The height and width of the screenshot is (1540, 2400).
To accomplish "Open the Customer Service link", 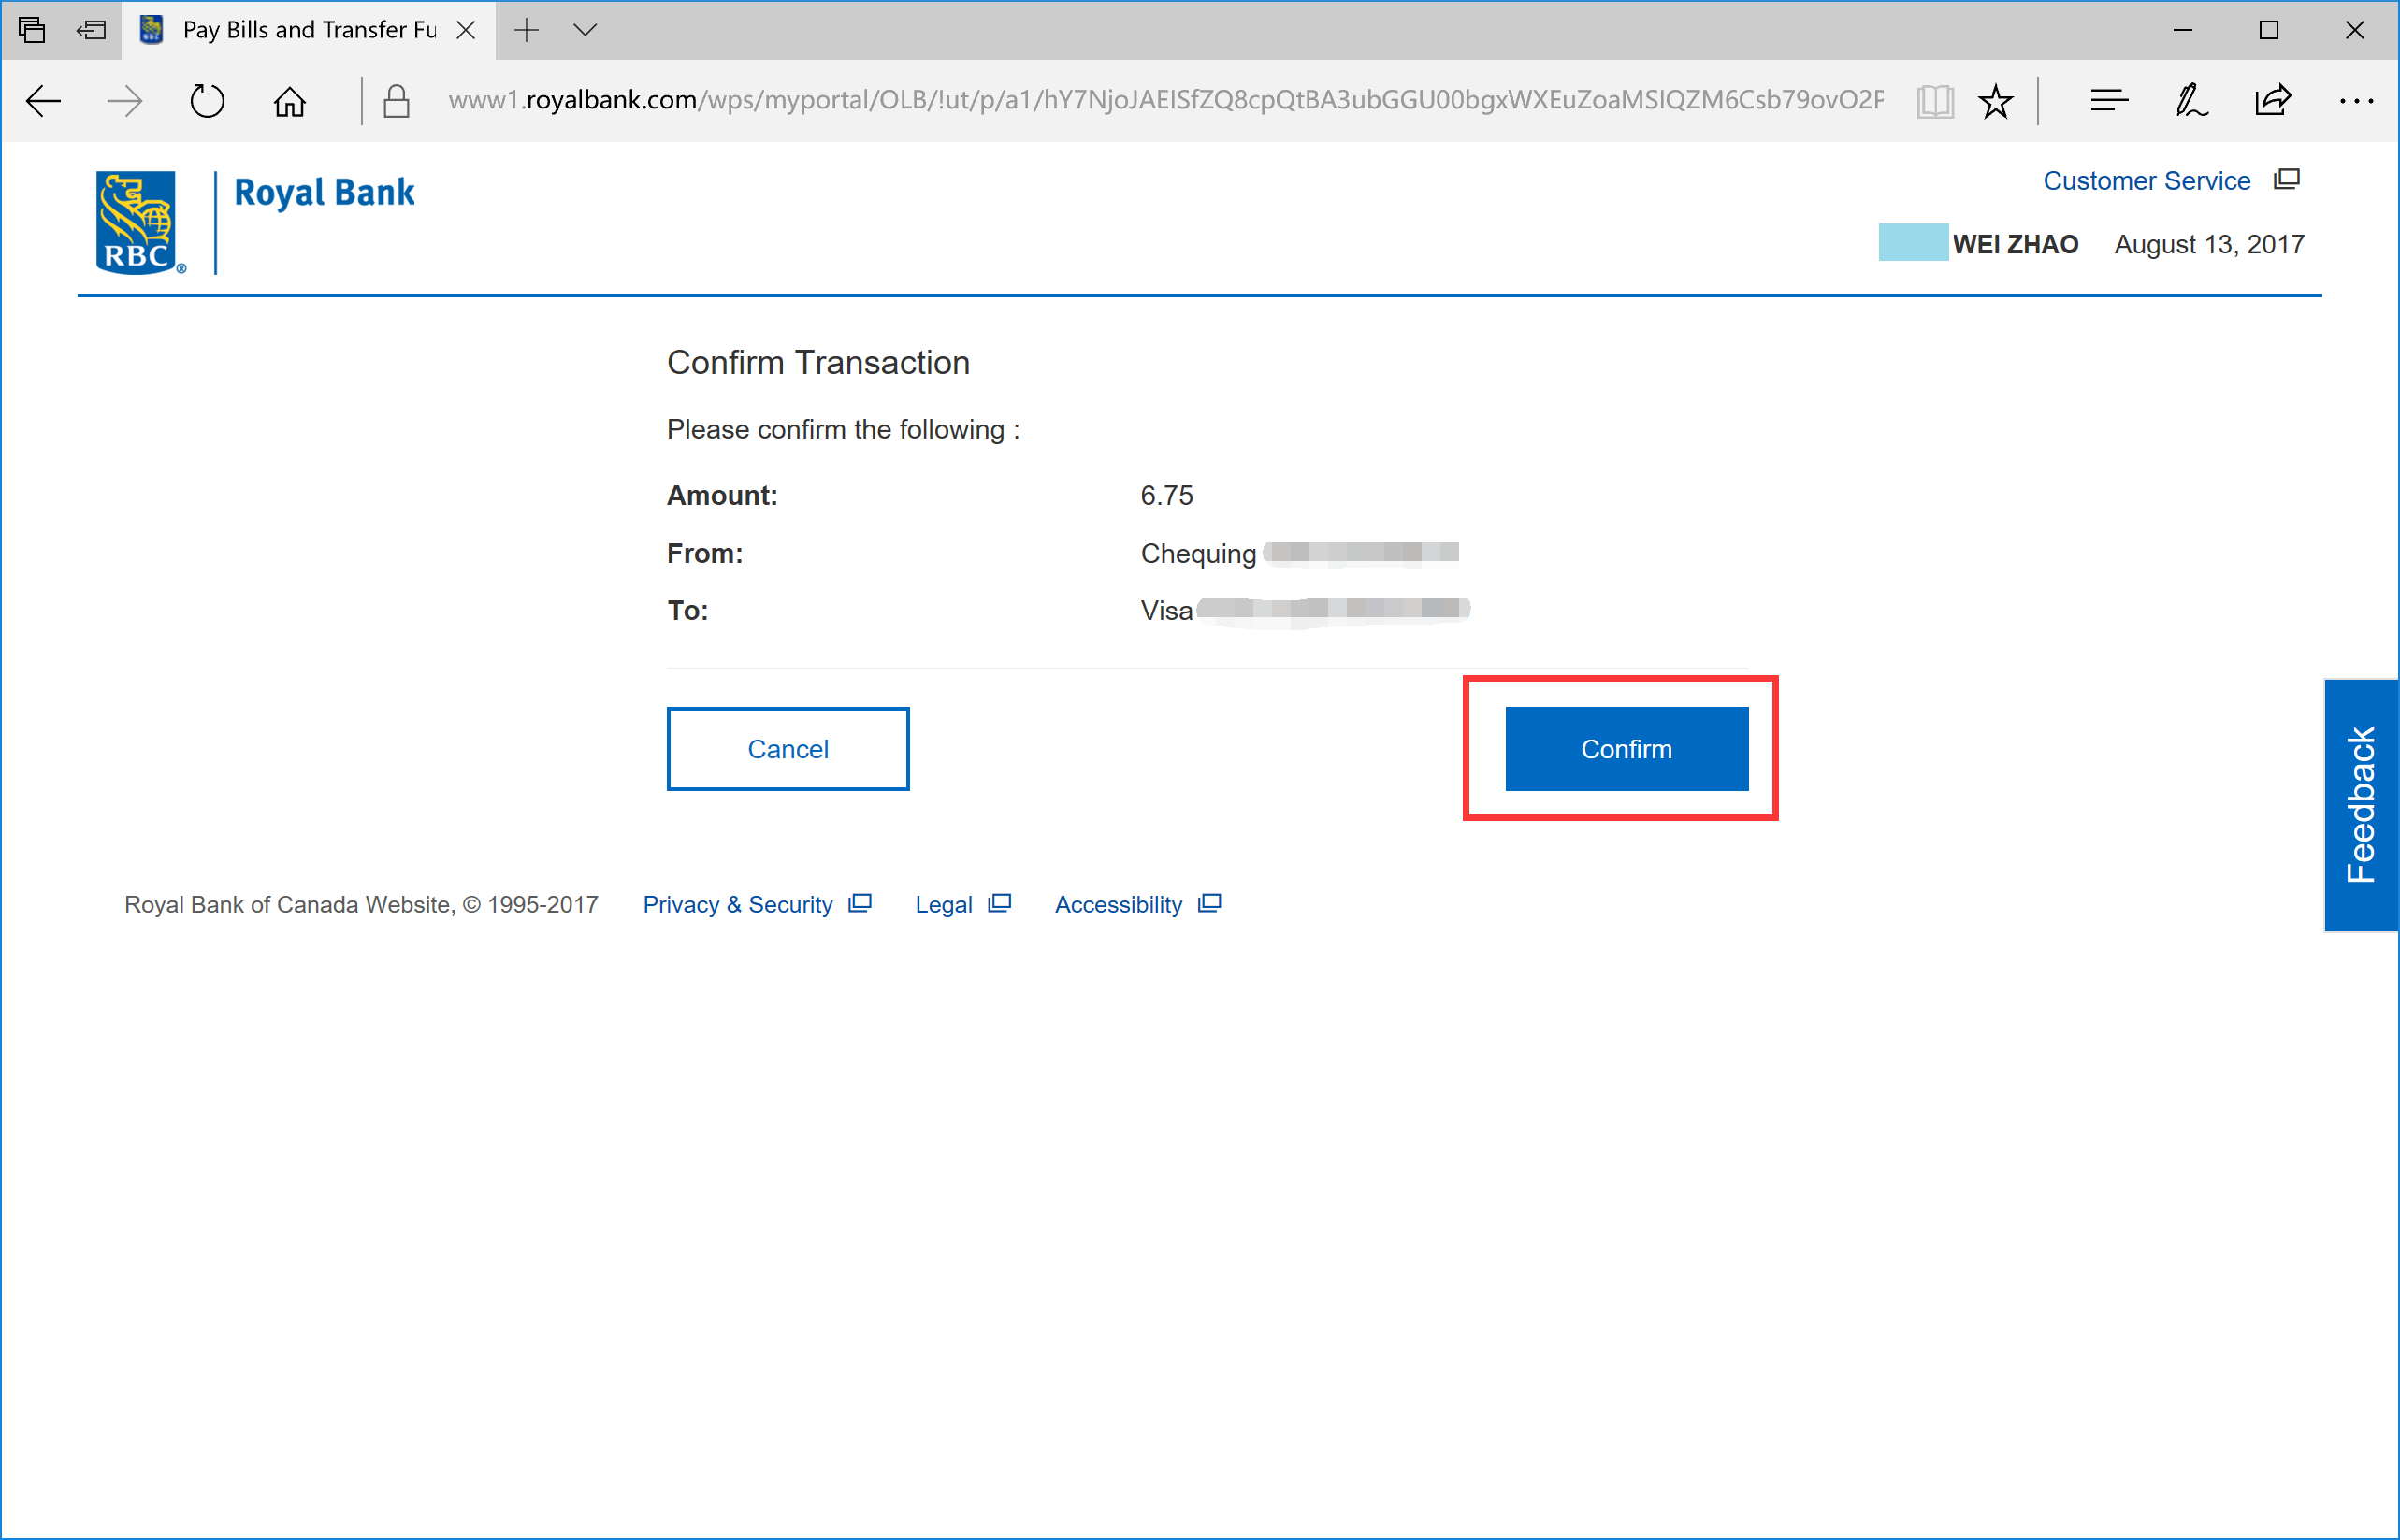I will 2146,181.
